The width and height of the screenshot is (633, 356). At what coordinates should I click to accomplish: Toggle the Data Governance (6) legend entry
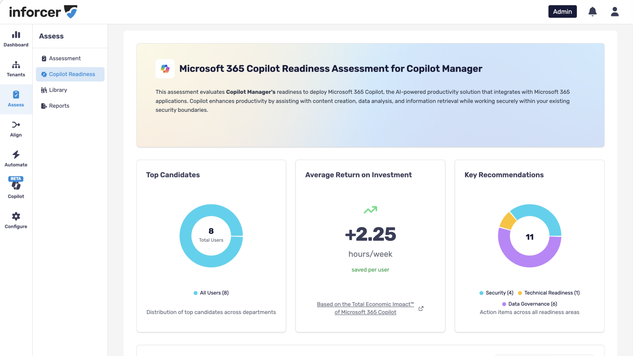[x=530, y=304]
